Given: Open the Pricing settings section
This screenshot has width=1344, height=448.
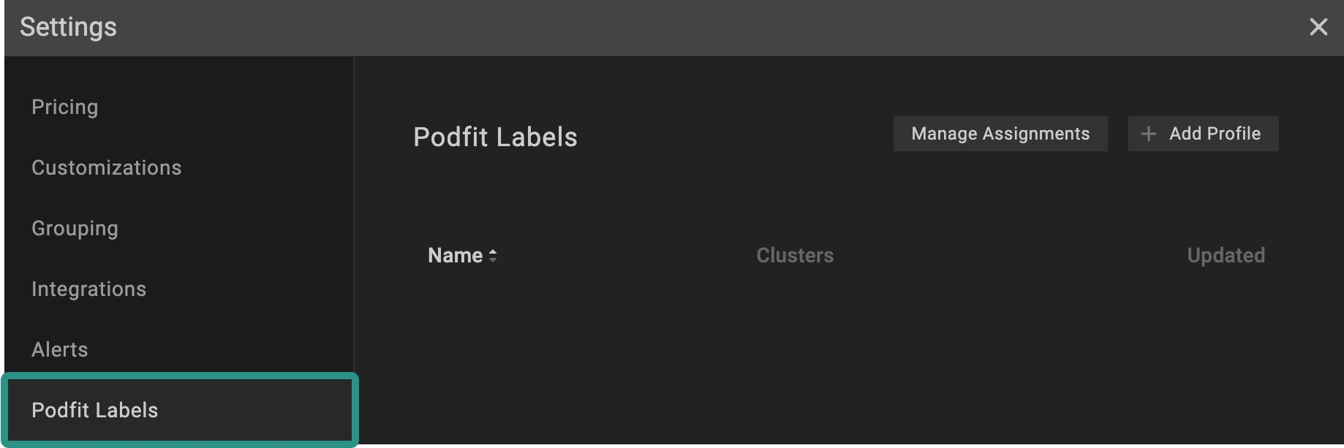Looking at the screenshot, I should tap(64, 107).
